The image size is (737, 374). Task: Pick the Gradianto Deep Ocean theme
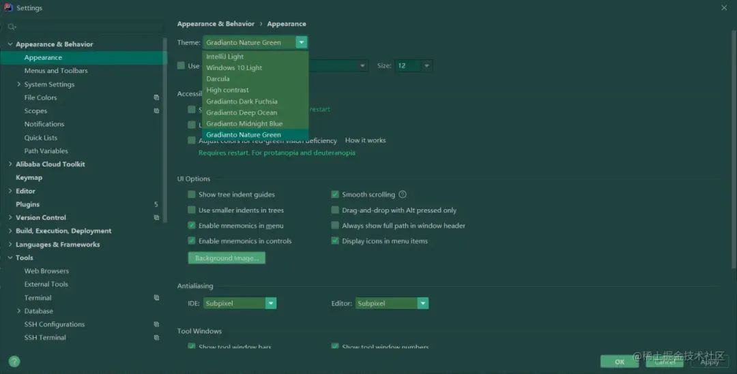(255, 112)
